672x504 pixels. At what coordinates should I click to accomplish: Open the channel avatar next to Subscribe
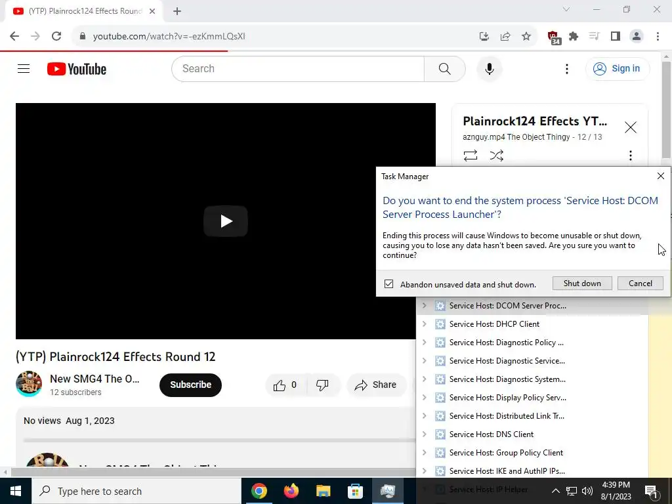[x=29, y=384]
